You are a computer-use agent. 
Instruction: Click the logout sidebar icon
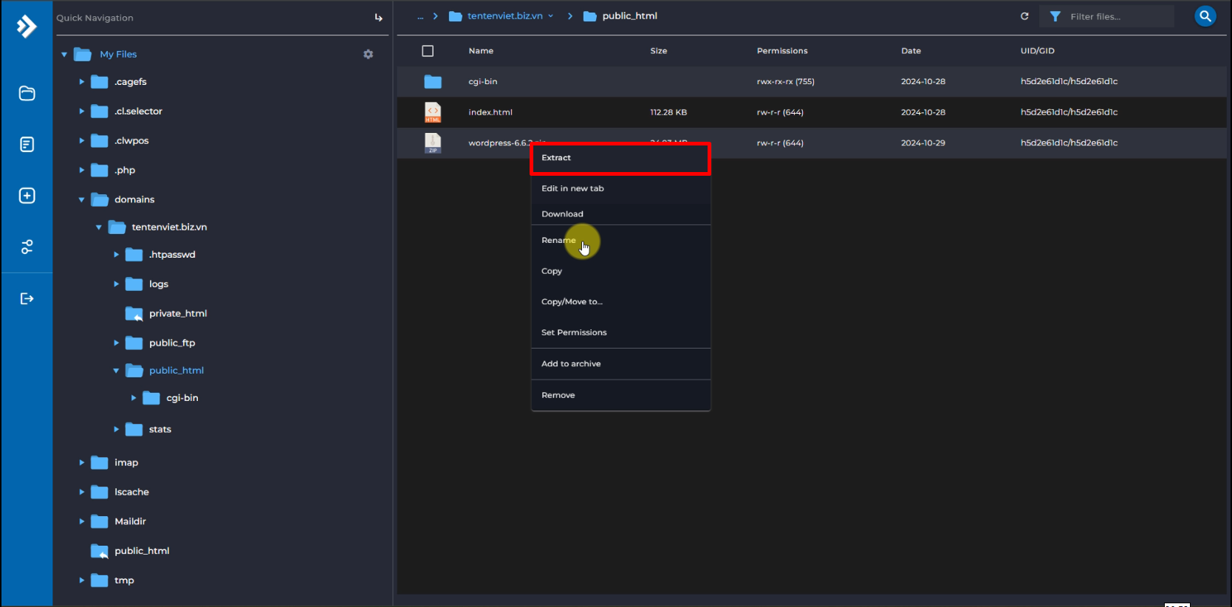pos(27,298)
